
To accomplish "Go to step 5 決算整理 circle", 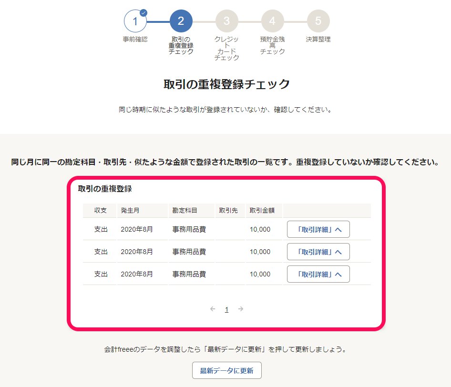I will pyautogui.click(x=318, y=21).
